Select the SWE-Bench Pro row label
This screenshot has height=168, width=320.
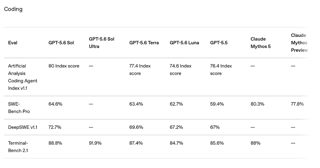(x=19, y=108)
